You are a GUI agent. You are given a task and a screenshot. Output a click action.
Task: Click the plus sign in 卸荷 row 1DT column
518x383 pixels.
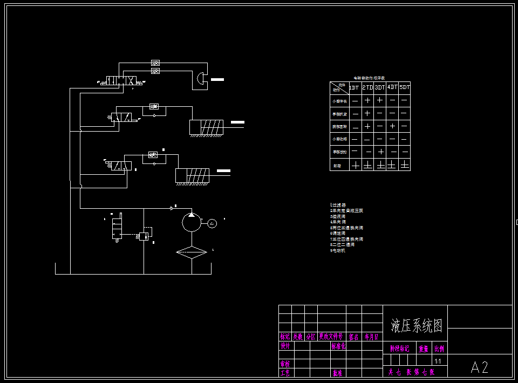click(356, 165)
